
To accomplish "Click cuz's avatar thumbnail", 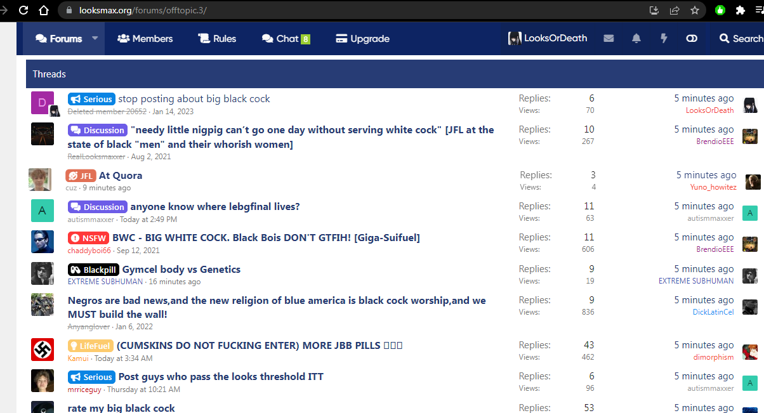I will coord(40,180).
